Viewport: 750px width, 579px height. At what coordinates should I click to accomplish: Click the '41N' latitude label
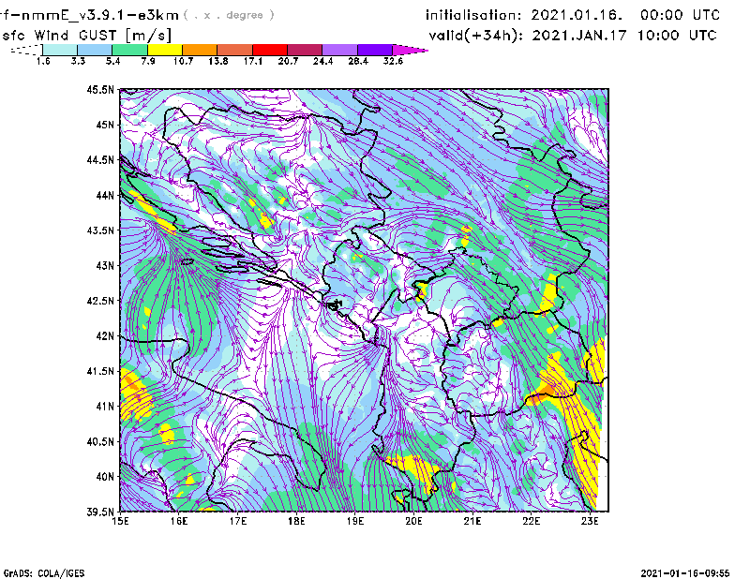[105, 407]
